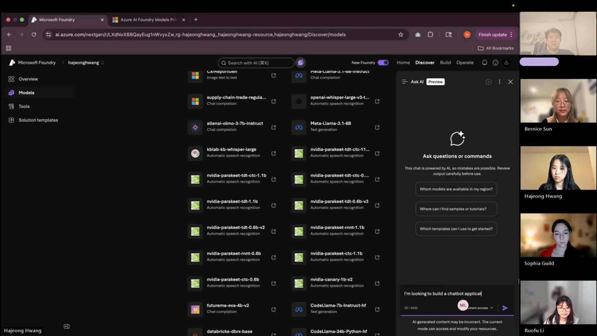Collapse the left sidebar panel
This screenshot has width=597, height=336.
[x=67, y=326]
